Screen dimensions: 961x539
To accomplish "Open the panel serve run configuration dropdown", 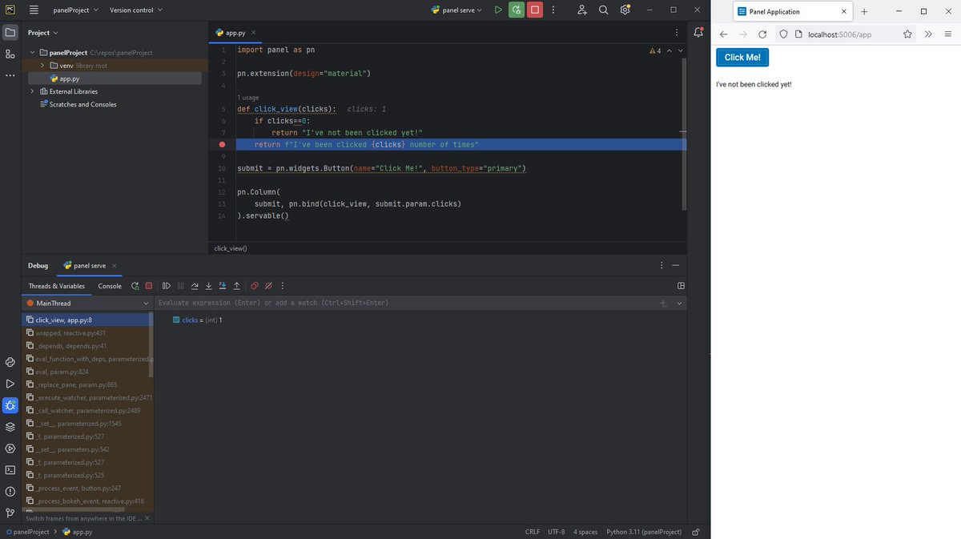I will coord(456,10).
